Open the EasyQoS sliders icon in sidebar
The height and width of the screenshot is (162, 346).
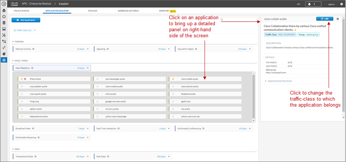coord(4,60)
